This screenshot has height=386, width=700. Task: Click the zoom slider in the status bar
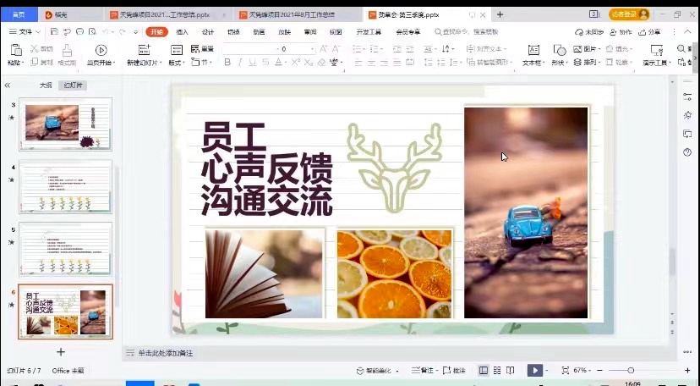point(631,371)
